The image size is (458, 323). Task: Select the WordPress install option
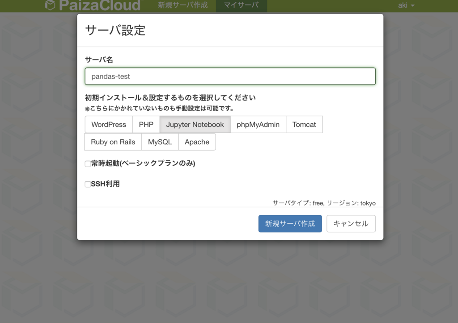(x=109, y=124)
